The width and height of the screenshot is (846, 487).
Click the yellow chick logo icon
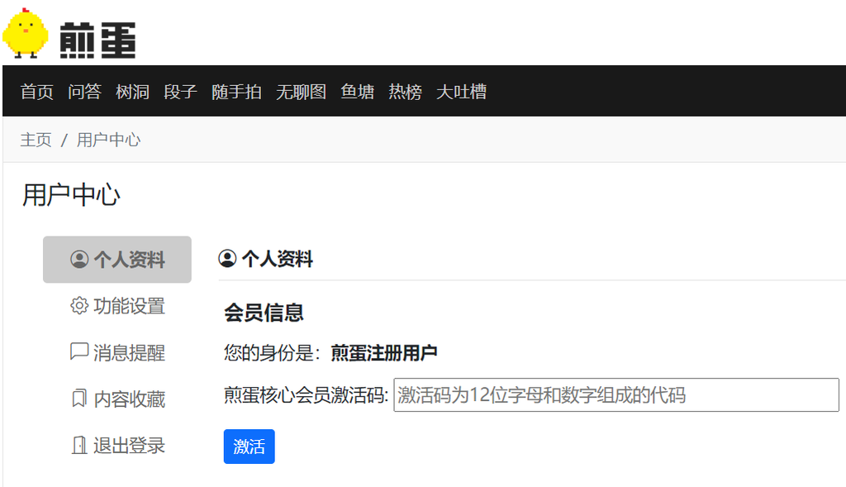pyautogui.click(x=26, y=33)
